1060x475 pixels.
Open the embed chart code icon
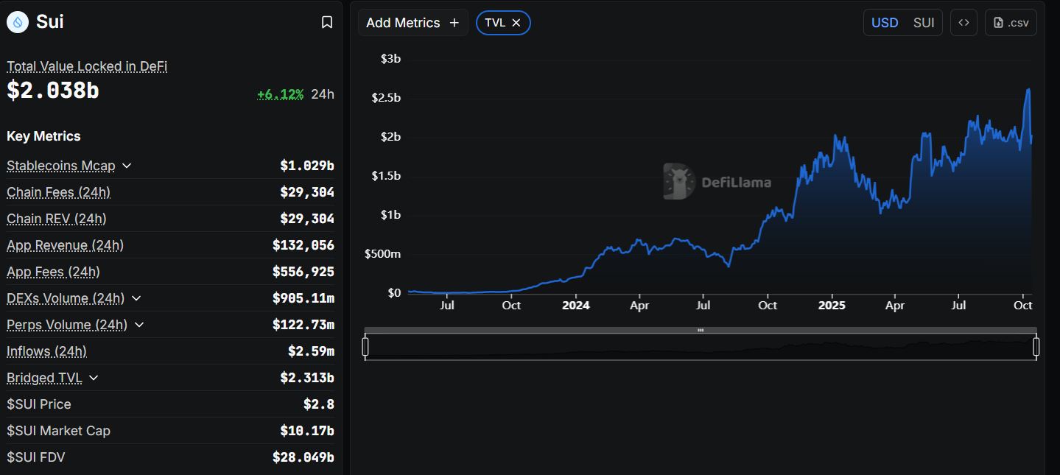(964, 23)
